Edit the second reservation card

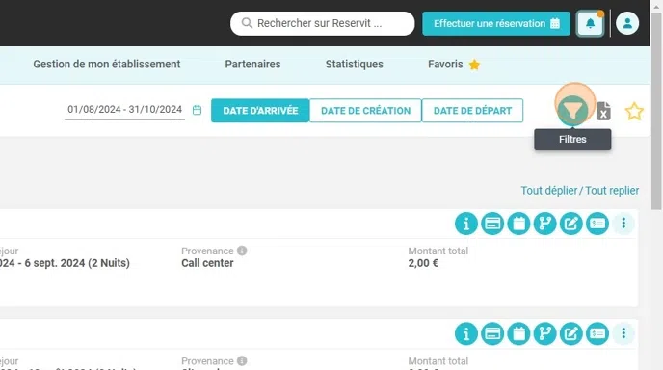(571, 333)
